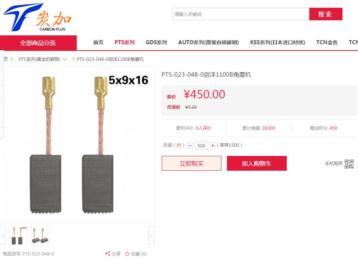The image size is (358, 261).
Task: Open the TCN金色 navigation tab
Action: 327,42
